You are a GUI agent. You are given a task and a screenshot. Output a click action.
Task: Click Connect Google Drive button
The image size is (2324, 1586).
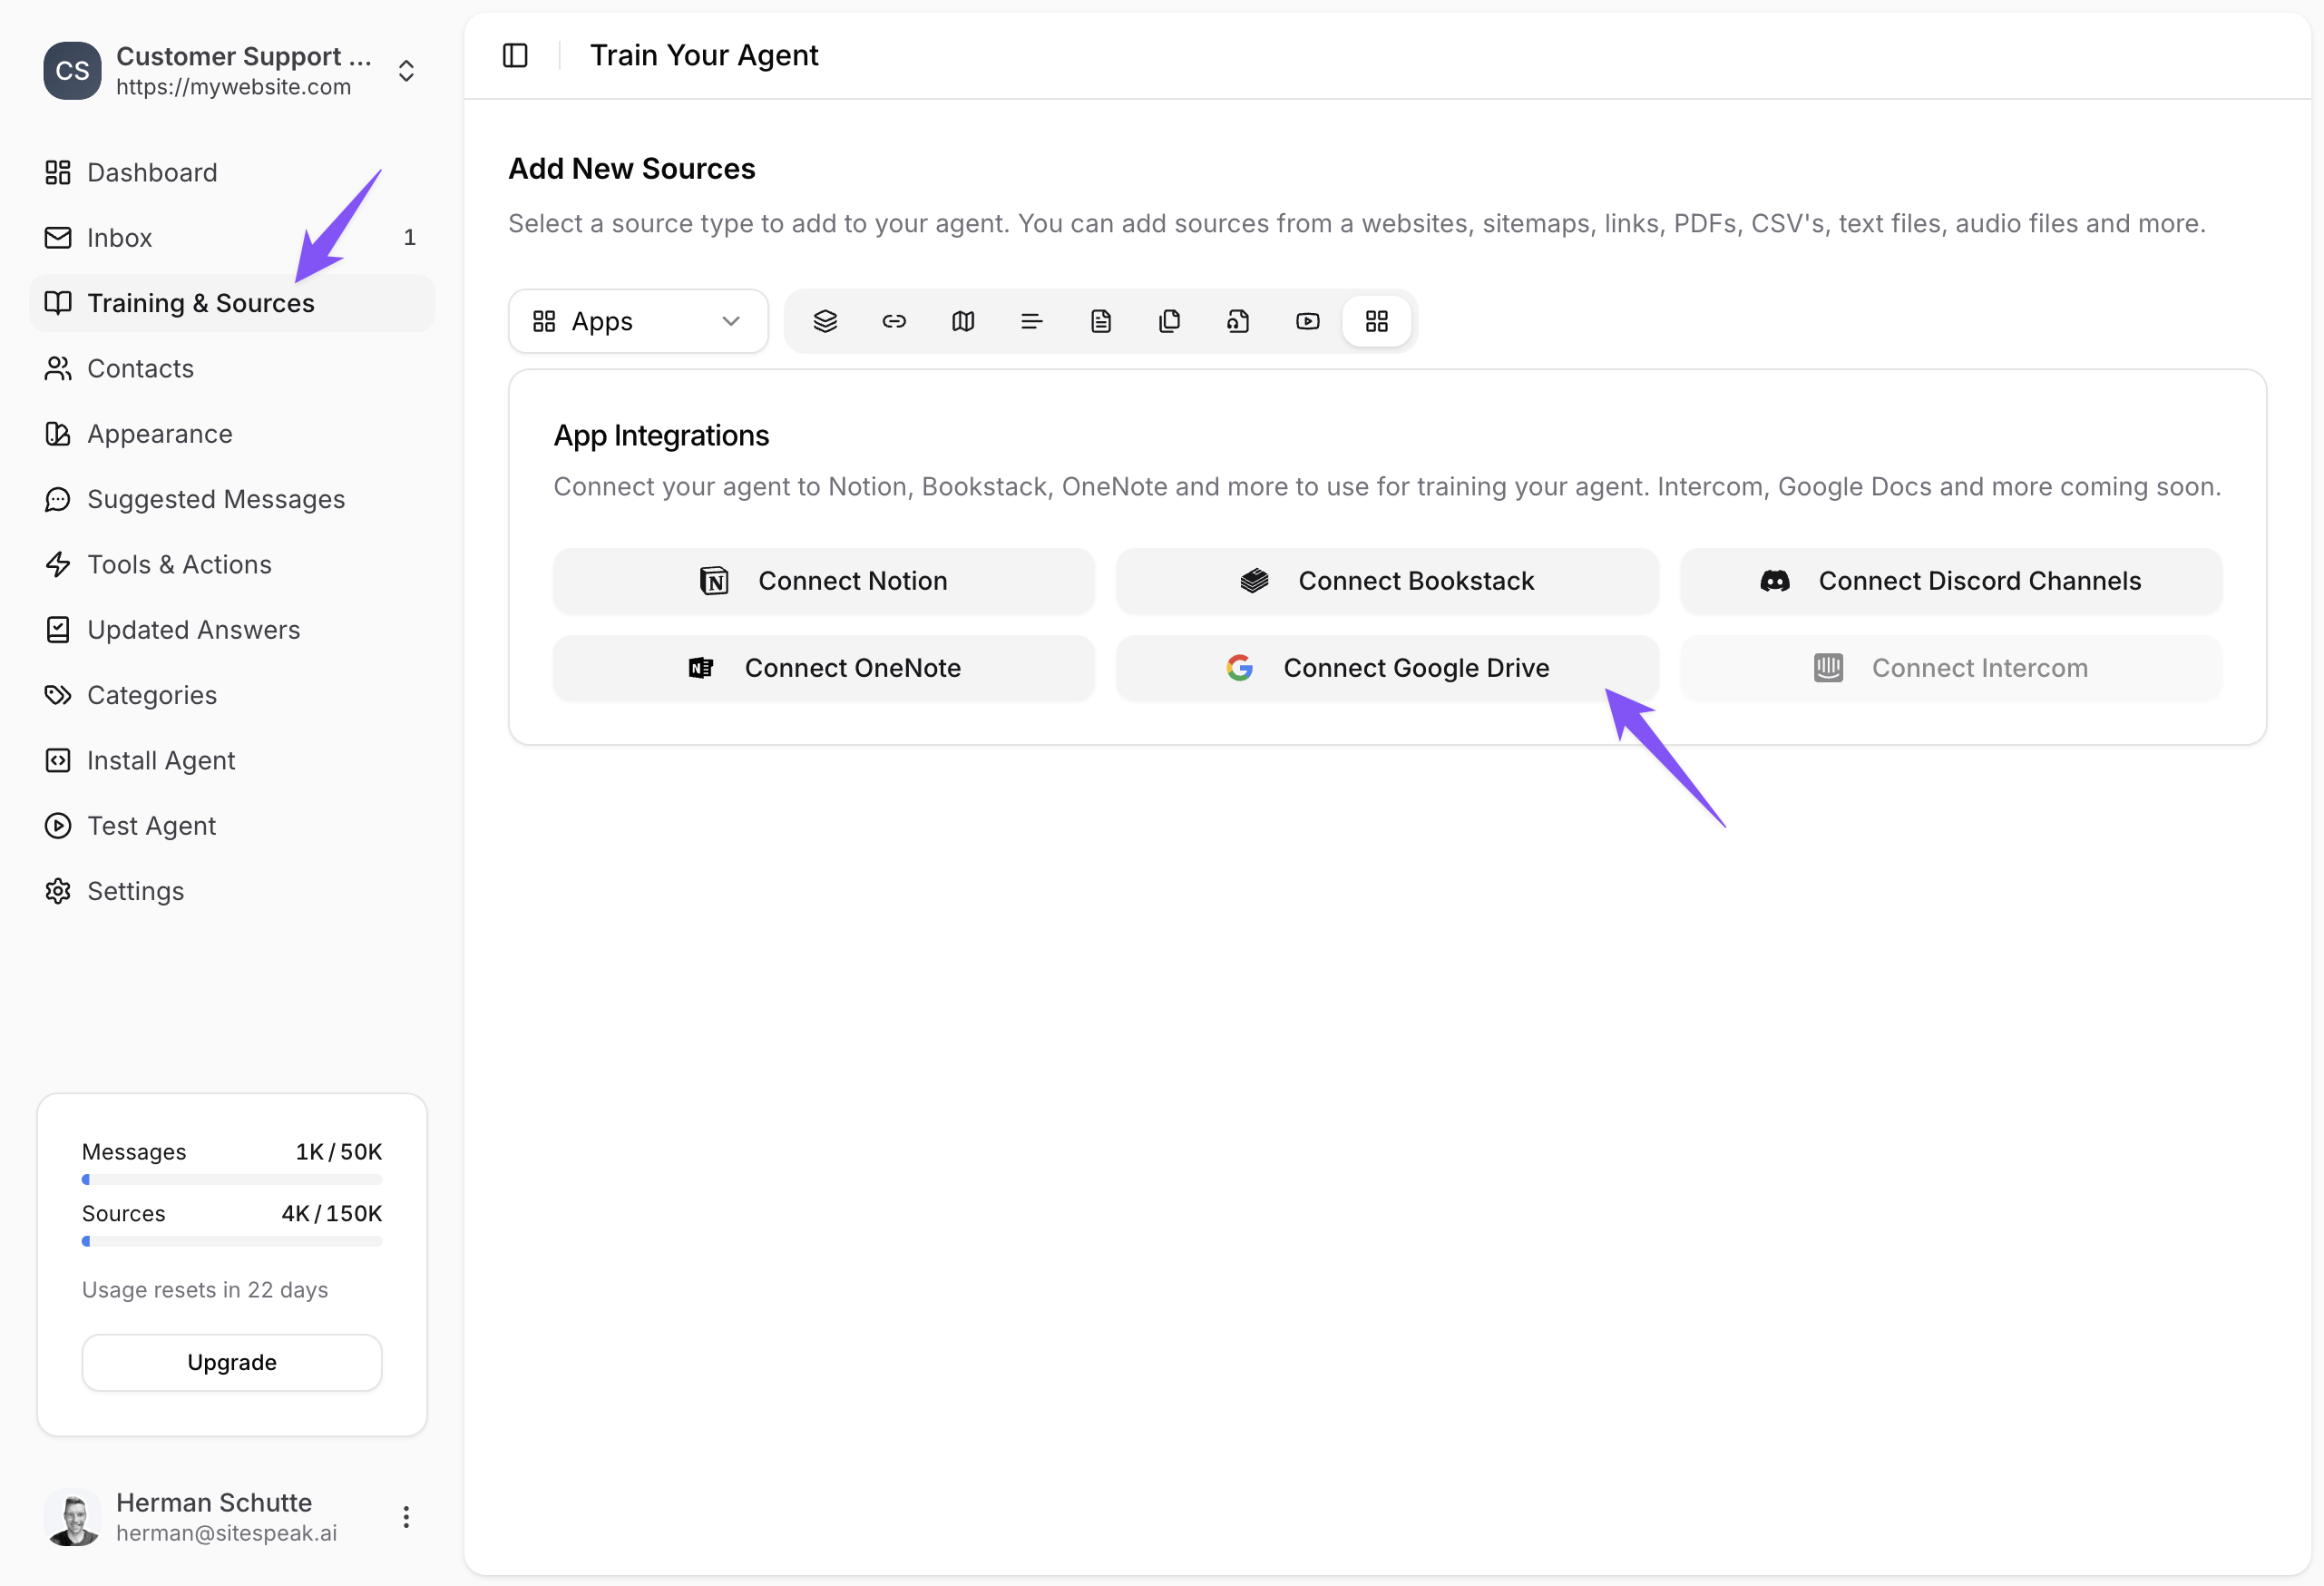[x=1387, y=668]
